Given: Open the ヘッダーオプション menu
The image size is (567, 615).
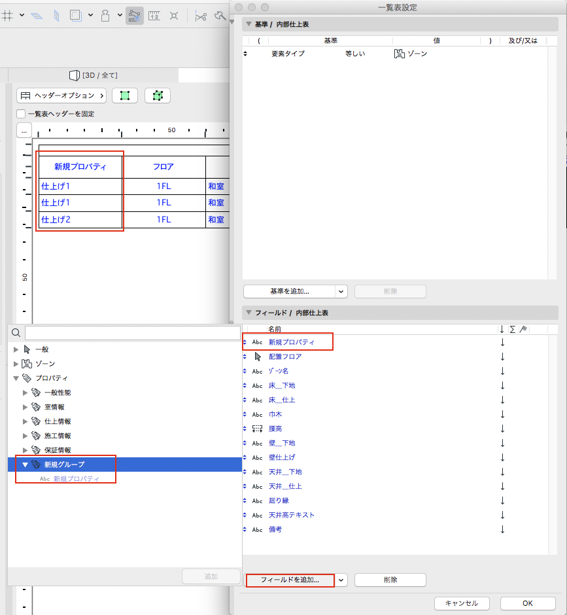Looking at the screenshot, I should point(63,96).
